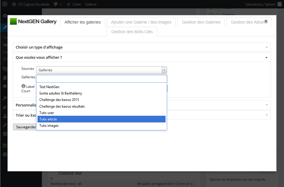Open the Sources Galleries dropdown
The height and width of the screenshot is (187, 284).
tap(102, 70)
